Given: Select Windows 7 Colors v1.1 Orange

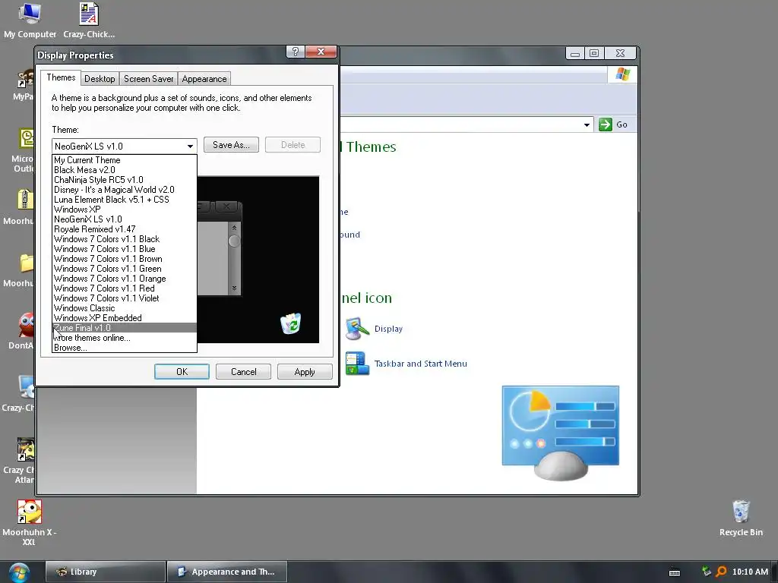Looking at the screenshot, I should point(125,279).
